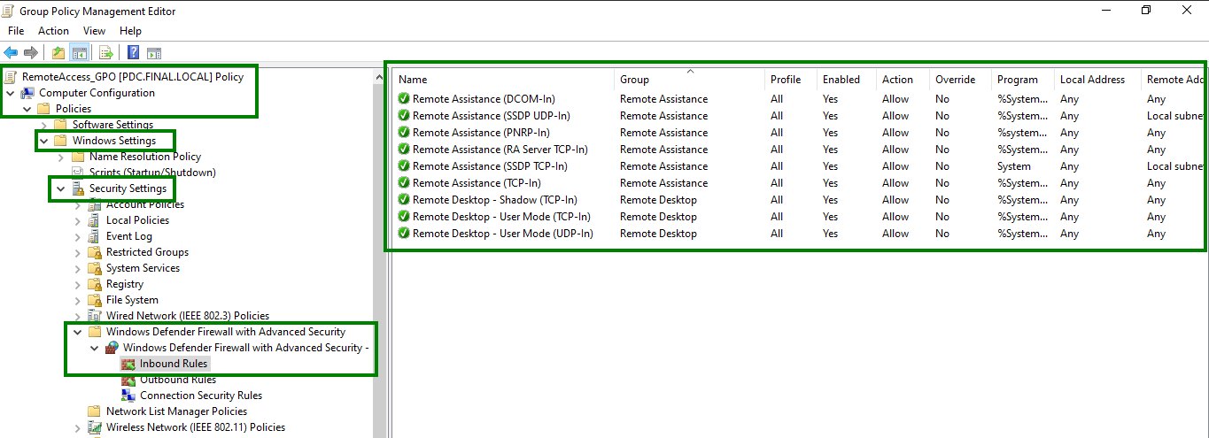Click green check icon of Remote Assistance (SSDP UDP-In)
The image size is (1209, 438).
click(x=404, y=116)
